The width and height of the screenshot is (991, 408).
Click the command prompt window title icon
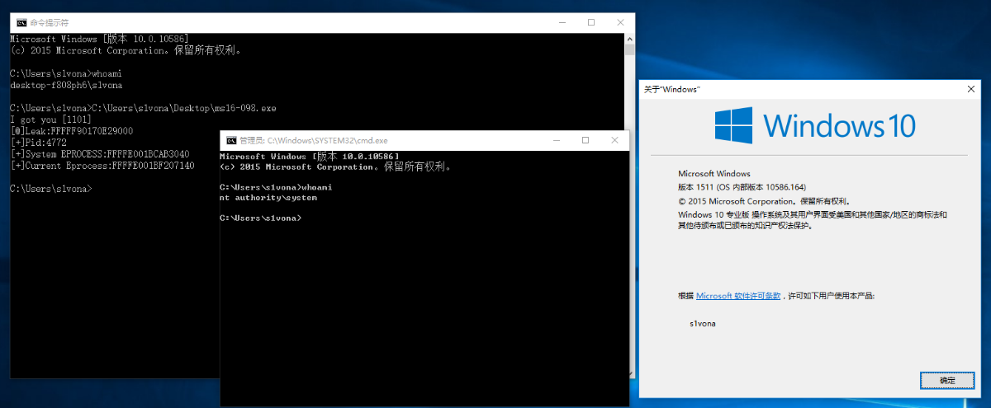click(21, 22)
